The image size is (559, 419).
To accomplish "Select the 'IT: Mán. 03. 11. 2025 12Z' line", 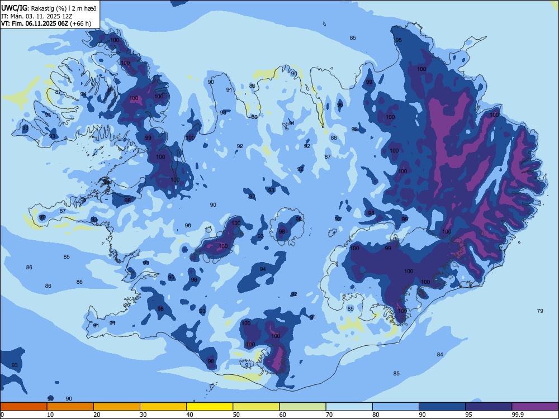I will coord(36,16).
